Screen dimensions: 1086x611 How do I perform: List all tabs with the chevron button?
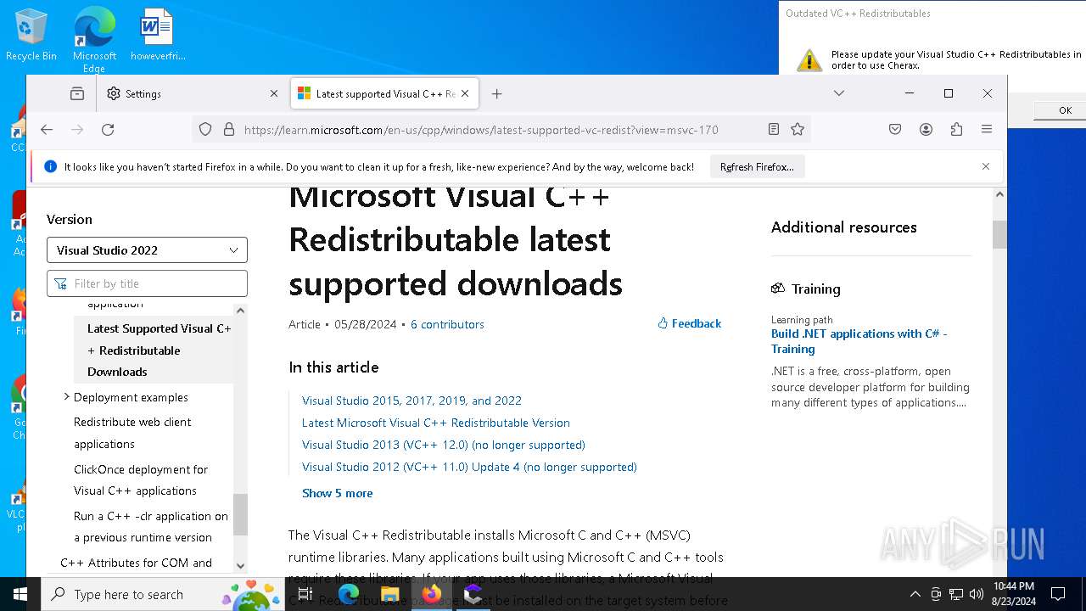[839, 93]
